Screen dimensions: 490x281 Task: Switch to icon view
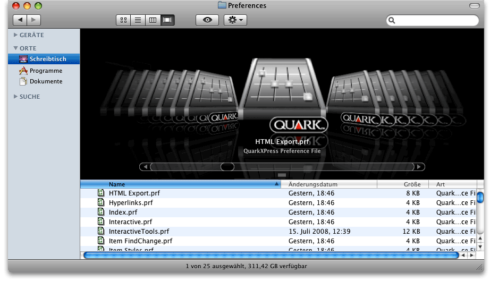[123, 20]
